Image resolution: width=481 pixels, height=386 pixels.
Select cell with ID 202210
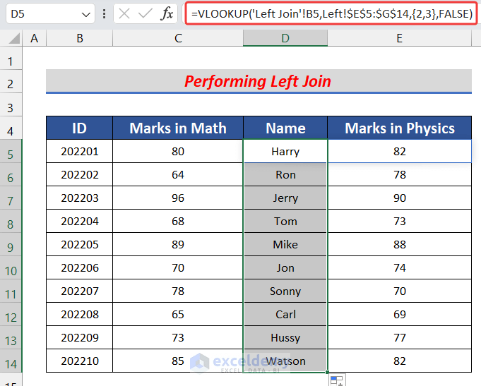[79, 361]
